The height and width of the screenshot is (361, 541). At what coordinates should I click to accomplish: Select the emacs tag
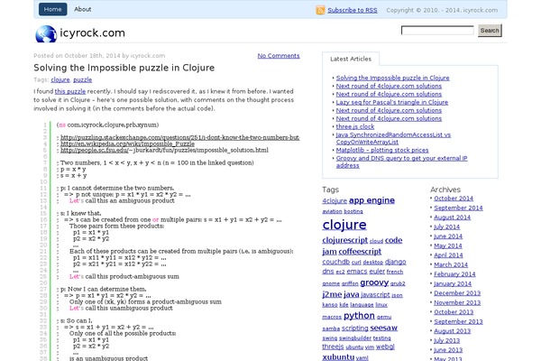click(357, 272)
